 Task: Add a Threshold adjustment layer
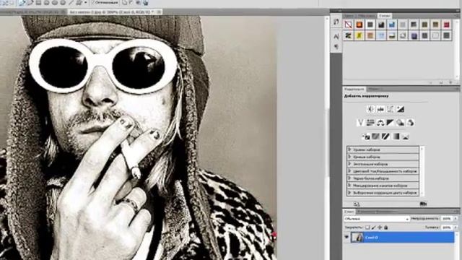(385, 136)
